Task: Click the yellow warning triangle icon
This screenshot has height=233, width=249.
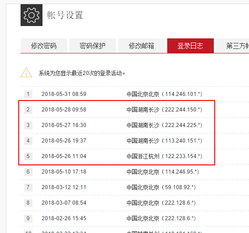Action: [x=26, y=73]
